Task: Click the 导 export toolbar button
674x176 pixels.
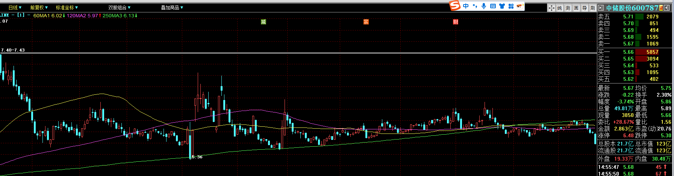Action: click(x=585, y=8)
